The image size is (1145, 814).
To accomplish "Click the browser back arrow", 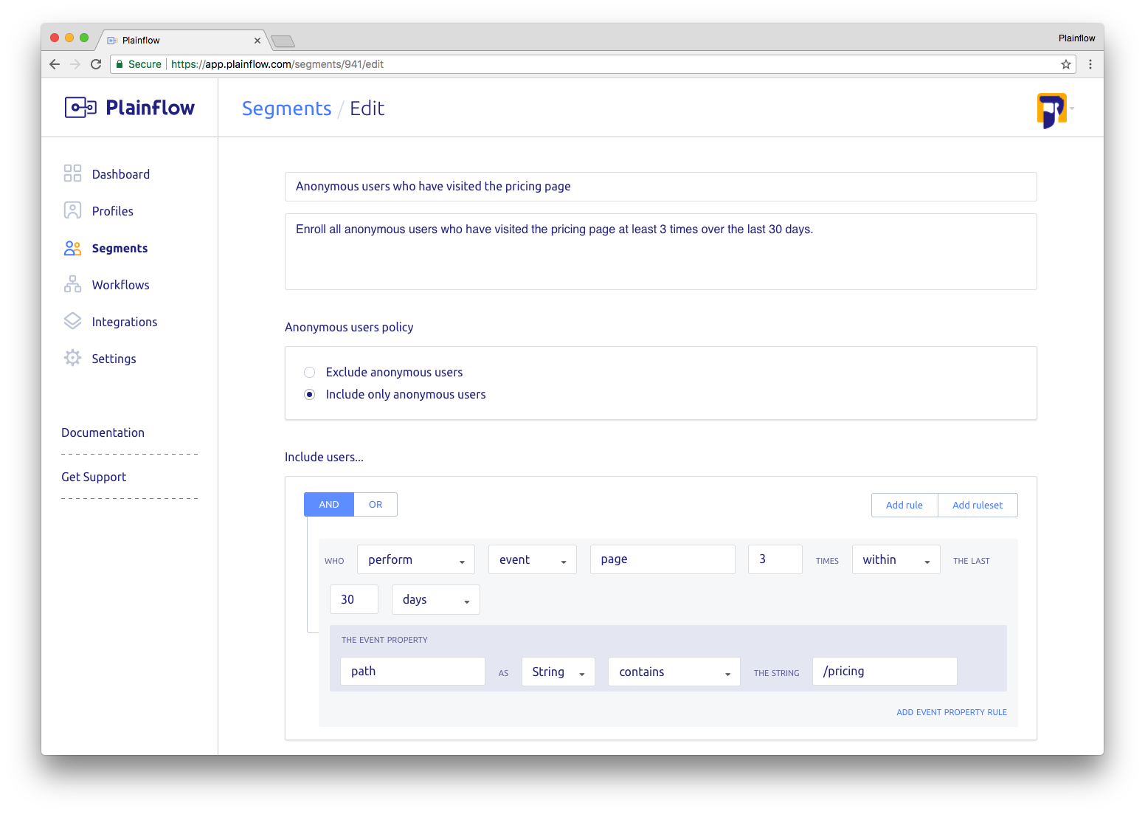I will [55, 64].
